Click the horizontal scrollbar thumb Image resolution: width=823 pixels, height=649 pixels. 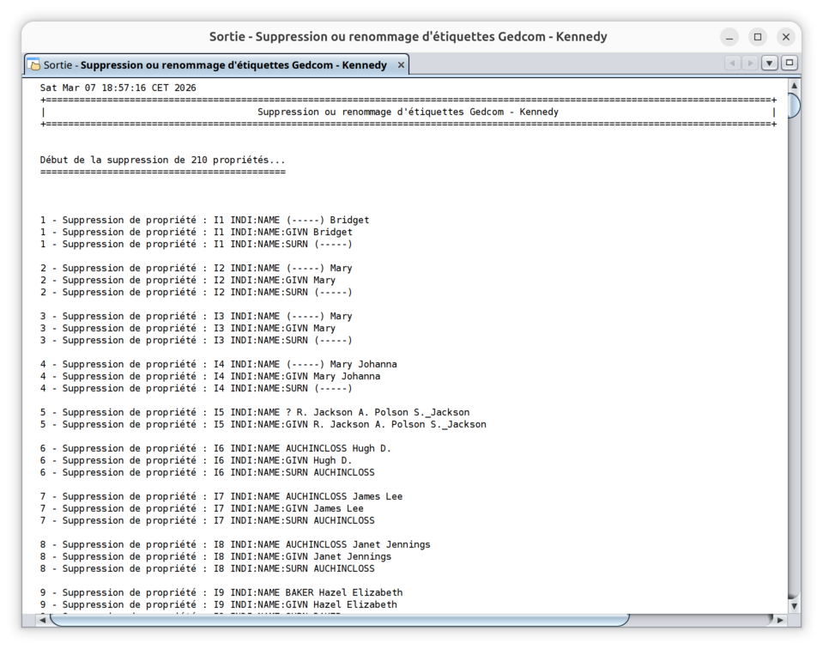[x=339, y=620]
